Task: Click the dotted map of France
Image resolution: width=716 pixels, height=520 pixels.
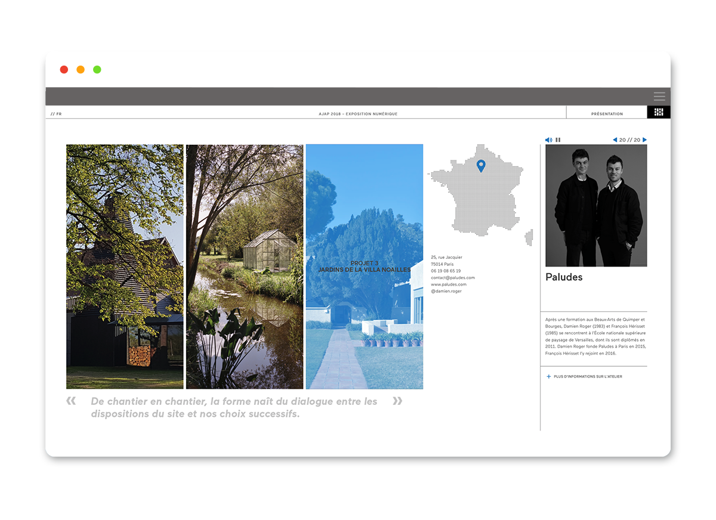Action: (x=480, y=195)
